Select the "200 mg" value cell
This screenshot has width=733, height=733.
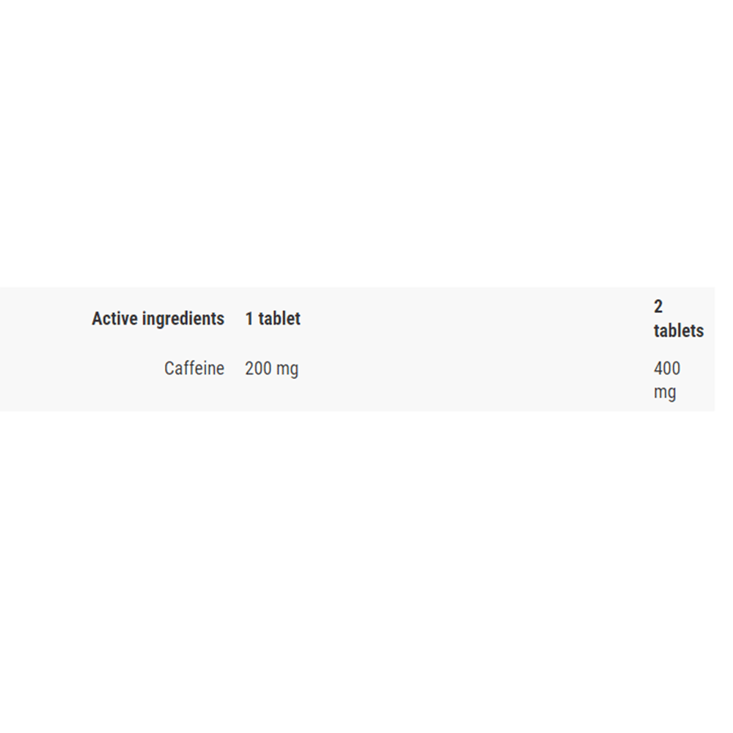(x=272, y=369)
